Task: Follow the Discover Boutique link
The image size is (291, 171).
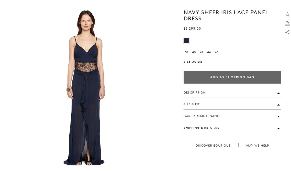Action: click(213, 146)
